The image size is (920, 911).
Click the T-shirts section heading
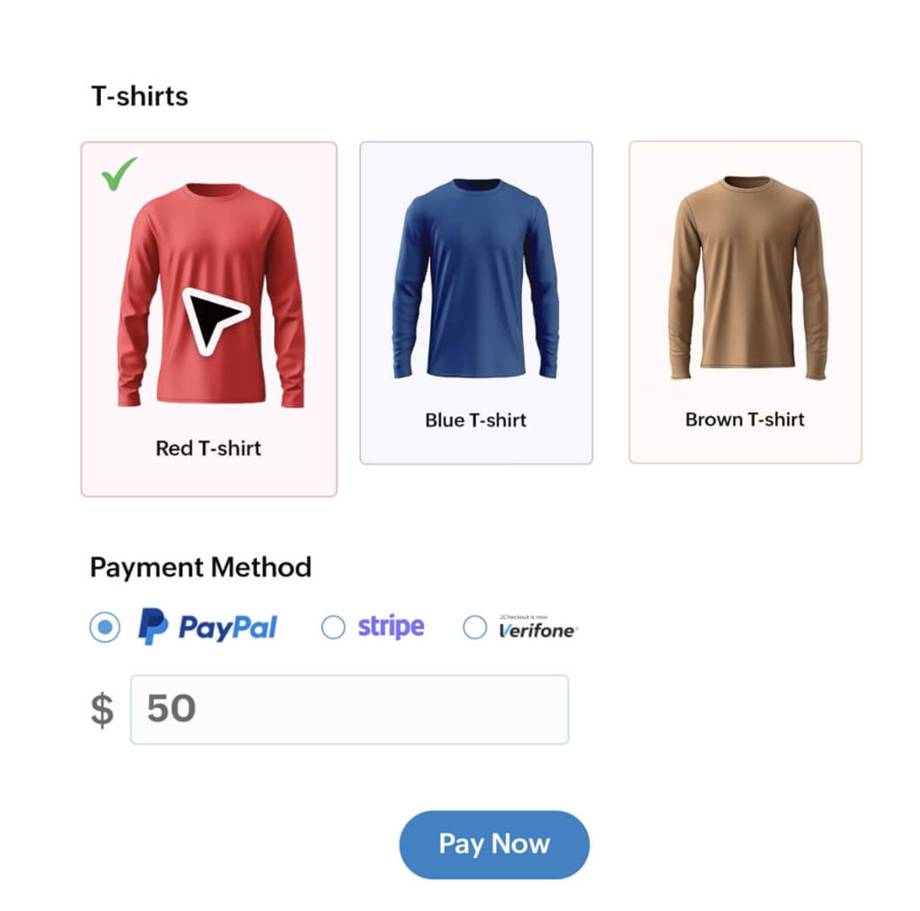[x=139, y=95]
